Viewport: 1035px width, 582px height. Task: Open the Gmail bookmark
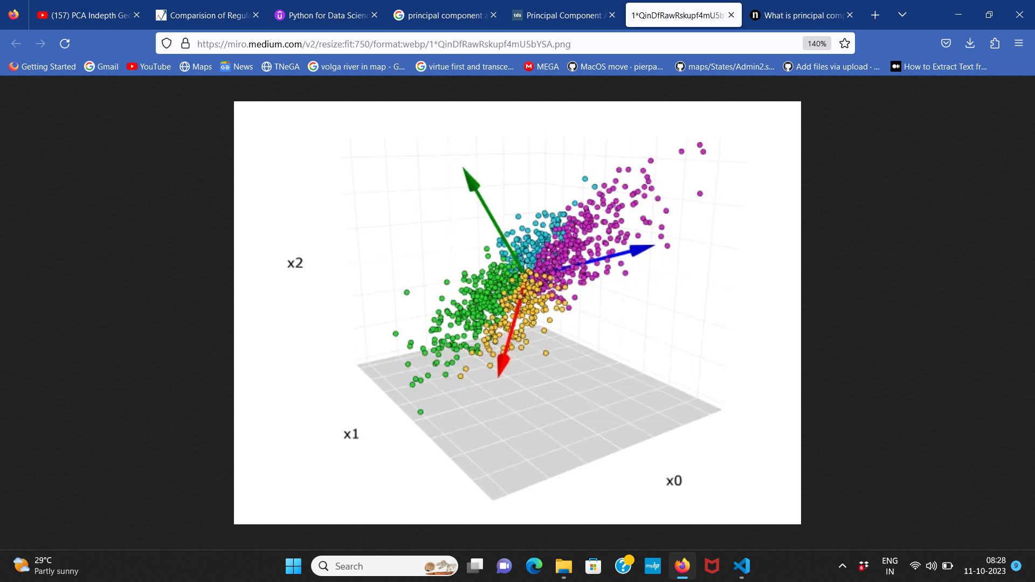[101, 66]
